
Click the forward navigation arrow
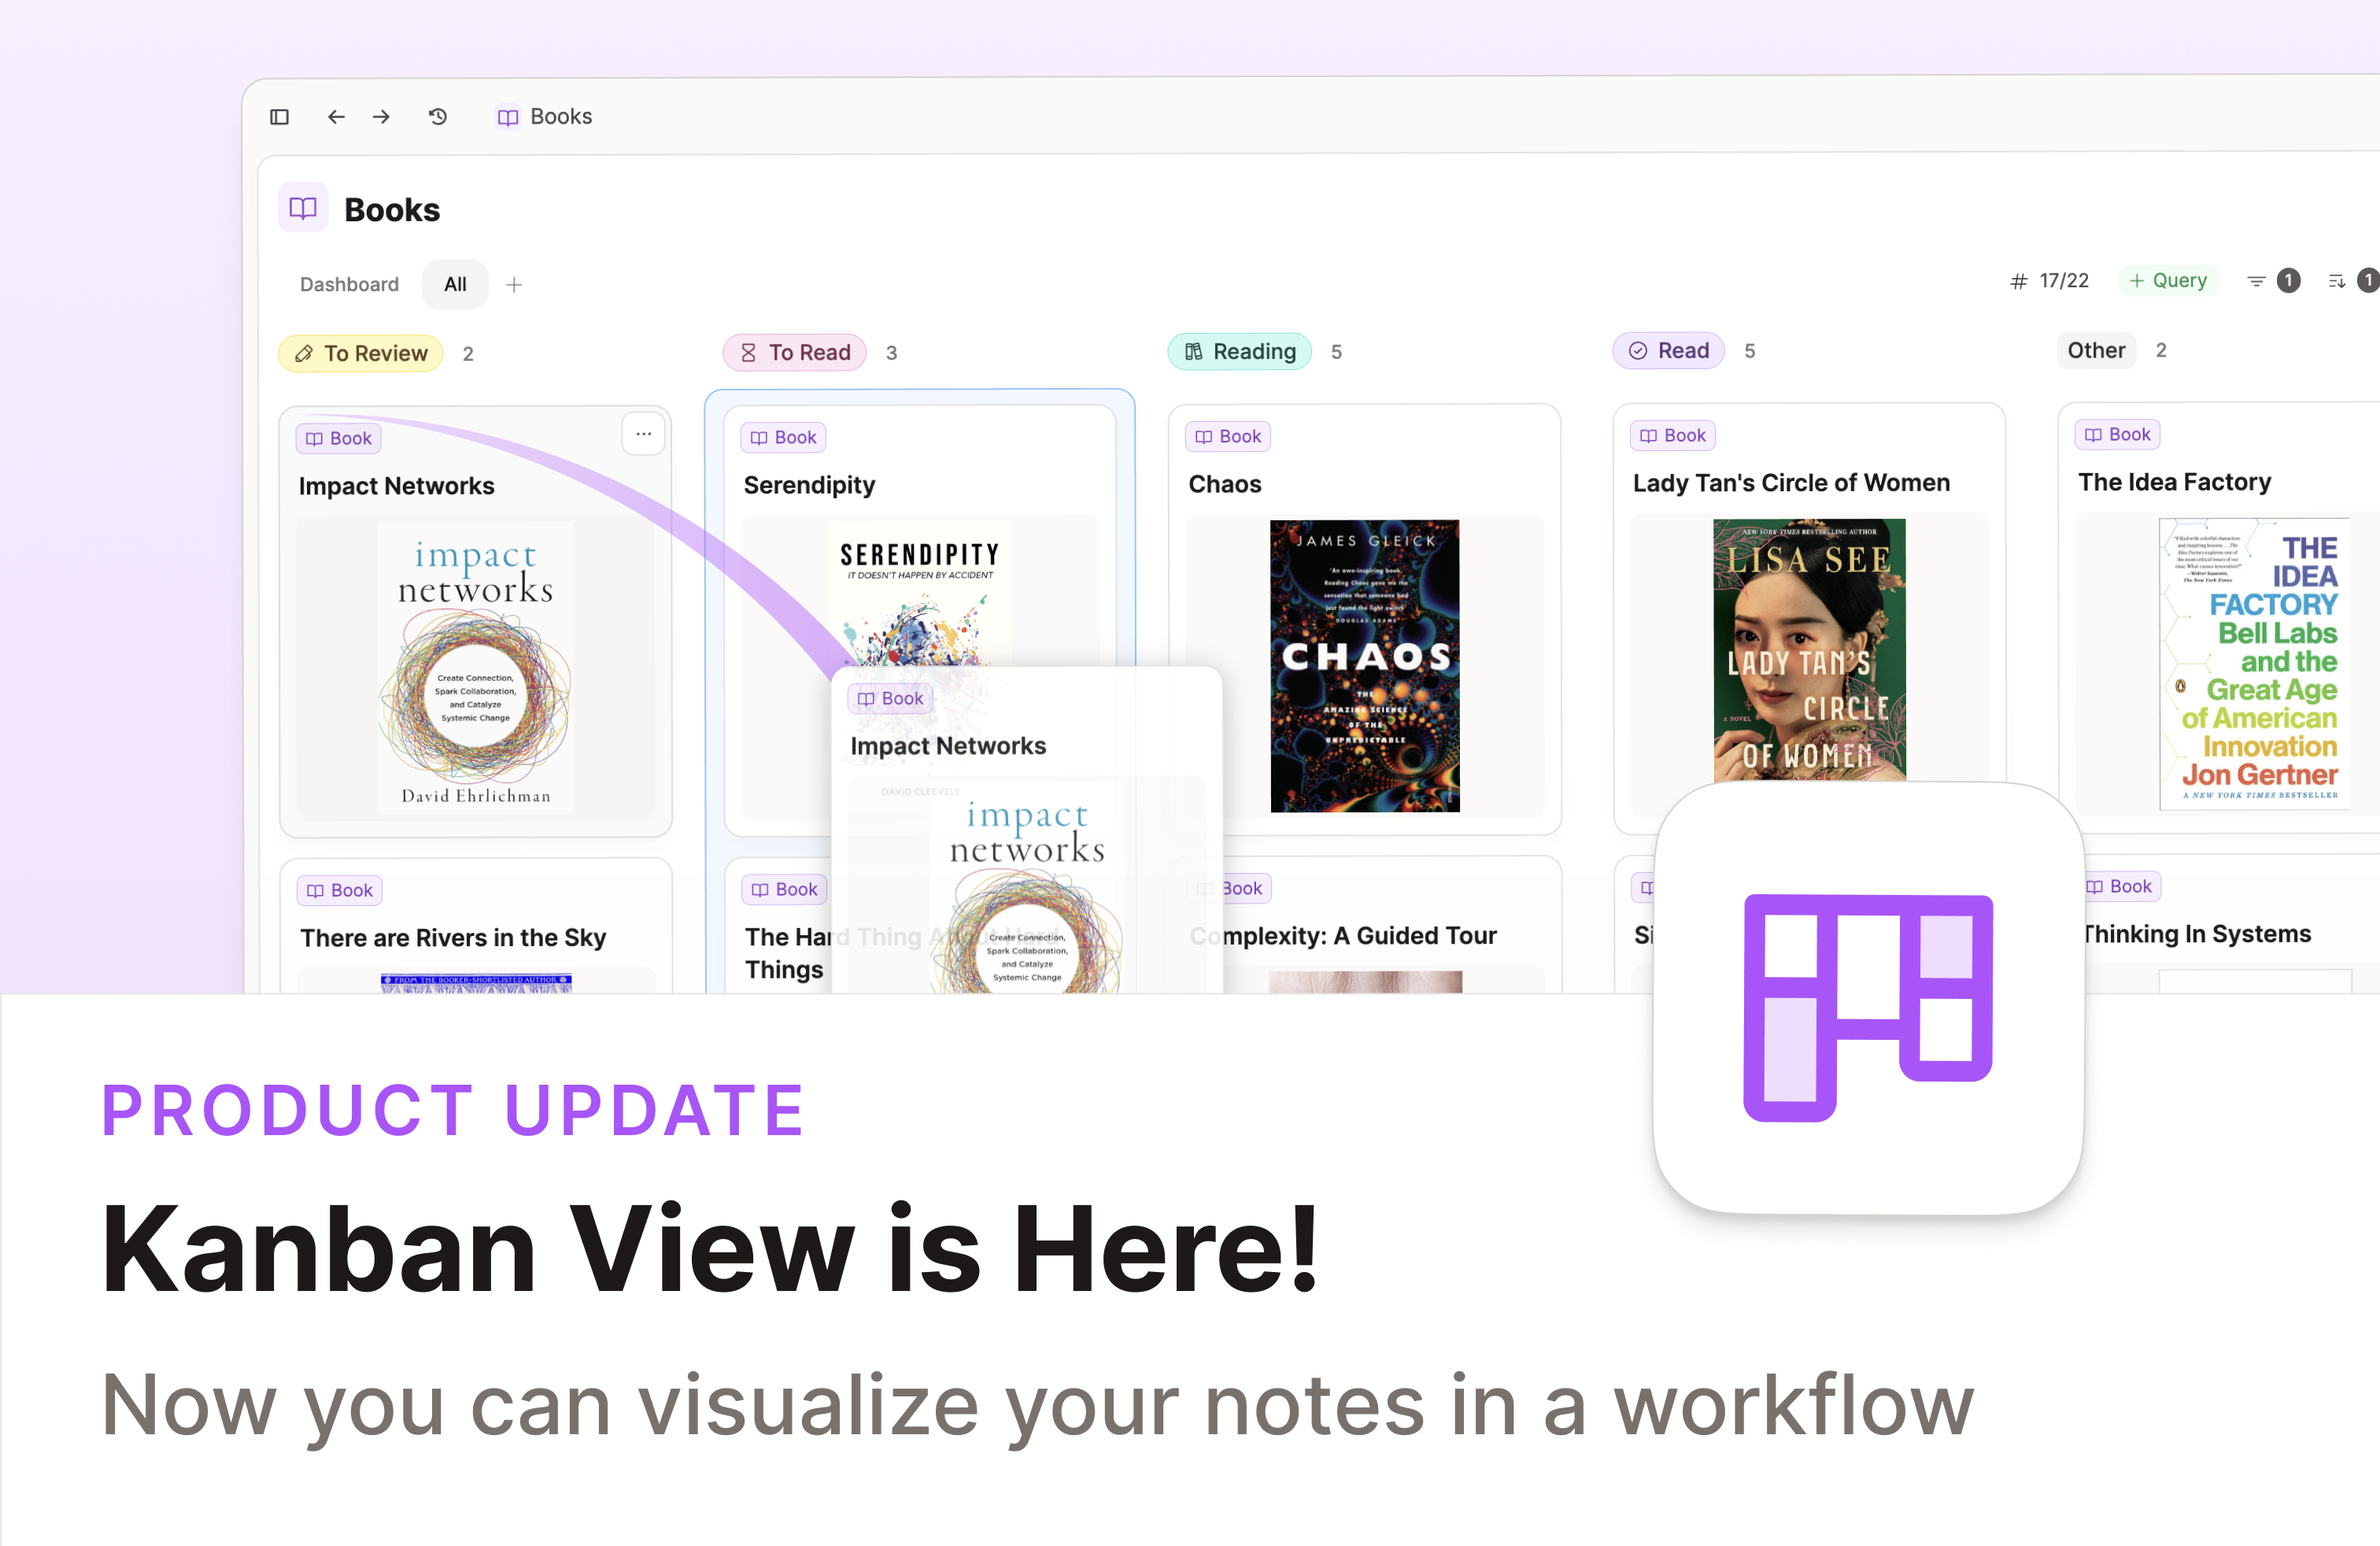tap(381, 117)
